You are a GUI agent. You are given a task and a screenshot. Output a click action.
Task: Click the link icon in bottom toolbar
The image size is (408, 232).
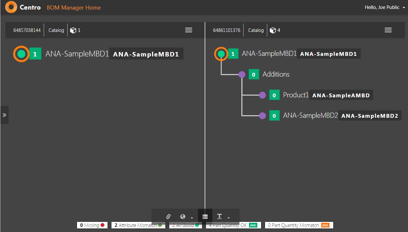[x=168, y=216]
